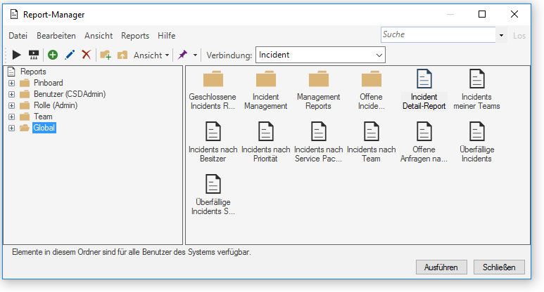544x292 pixels.
Task: Run report with the black play icon
Action: tap(16, 55)
